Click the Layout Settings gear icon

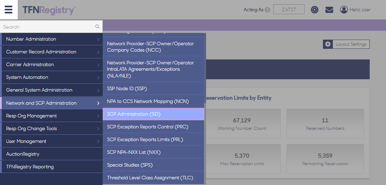click(x=328, y=44)
